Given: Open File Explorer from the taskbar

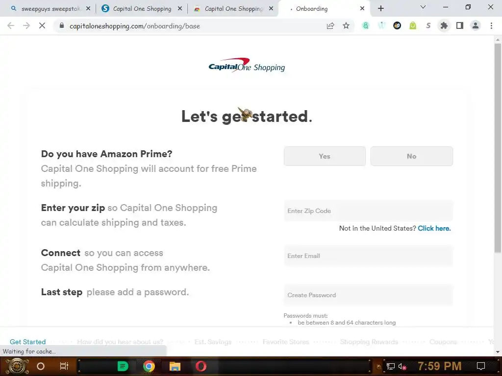Looking at the screenshot, I should point(175,366).
